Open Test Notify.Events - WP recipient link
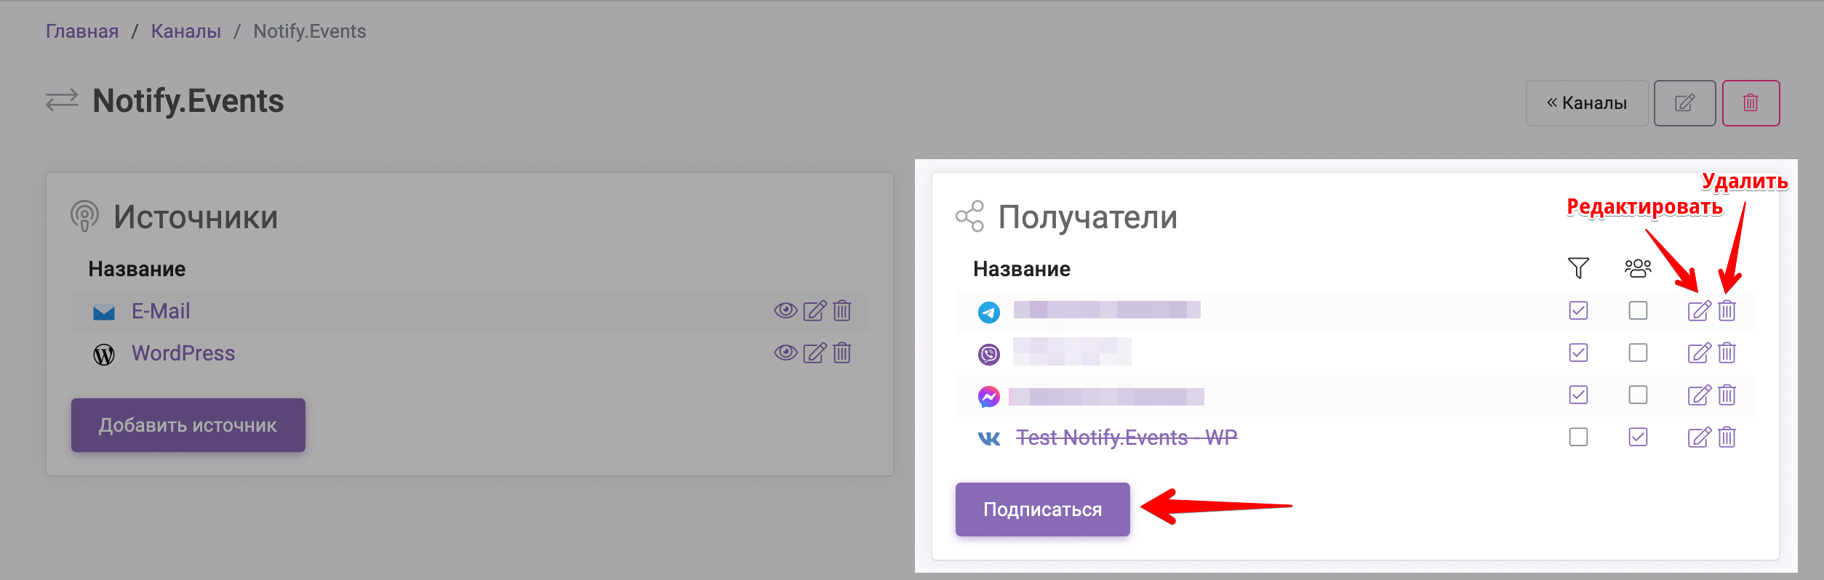 pos(1127,438)
